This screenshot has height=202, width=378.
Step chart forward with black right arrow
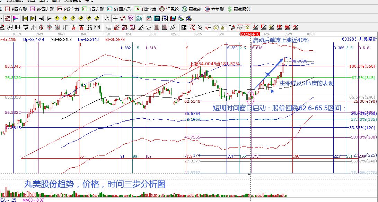49,18
